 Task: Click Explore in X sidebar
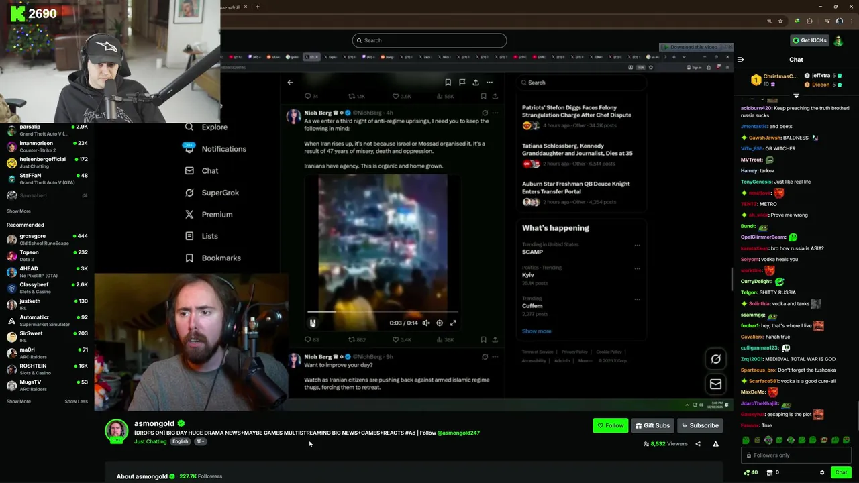pyautogui.click(x=206, y=127)
